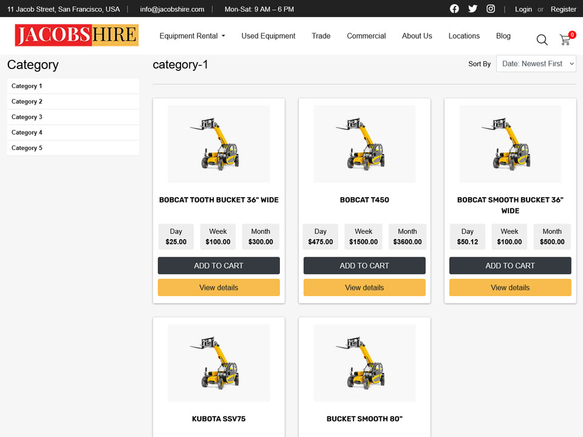Open the Locations menu item
This screenshot has width=583, height=437.
464,36
